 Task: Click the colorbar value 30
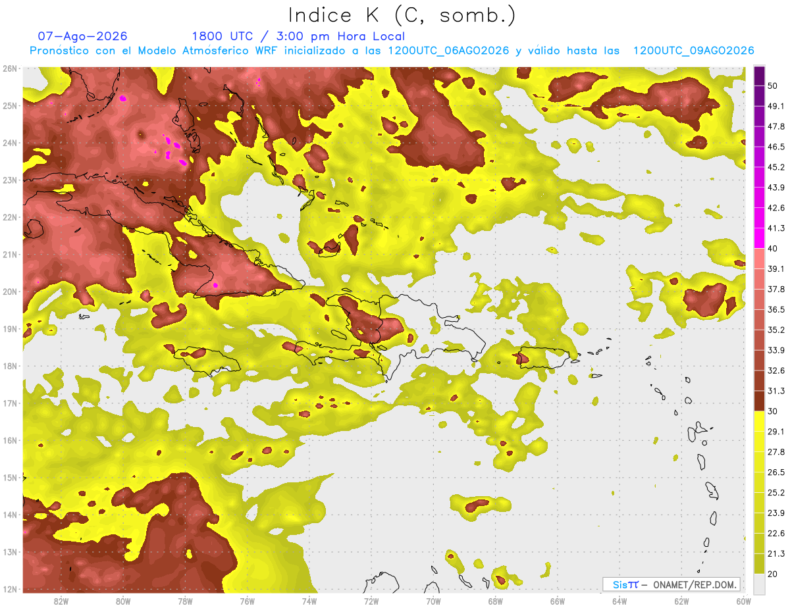773,411
